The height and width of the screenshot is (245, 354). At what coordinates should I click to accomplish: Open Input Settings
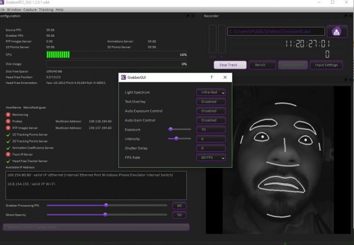point(326,65)
